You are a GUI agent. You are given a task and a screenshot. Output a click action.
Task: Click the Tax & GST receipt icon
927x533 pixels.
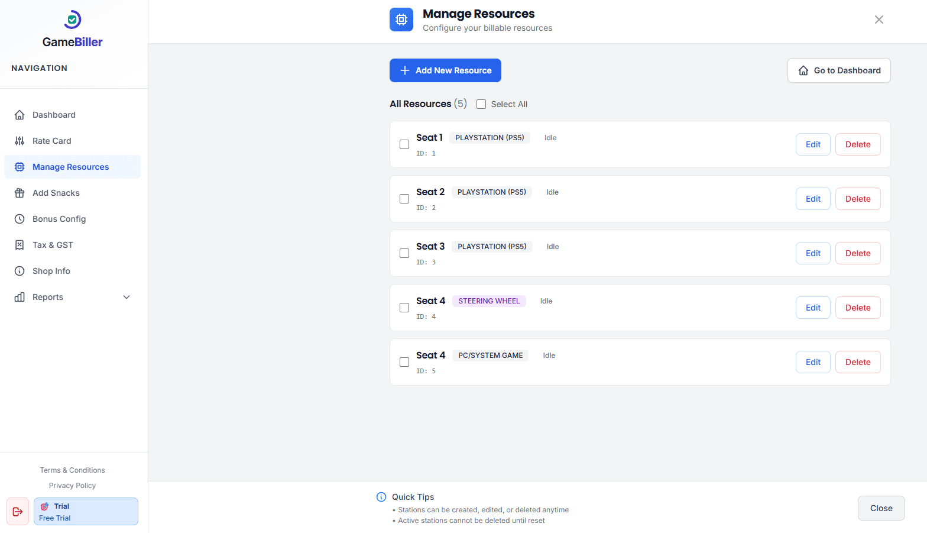point(20,245)
